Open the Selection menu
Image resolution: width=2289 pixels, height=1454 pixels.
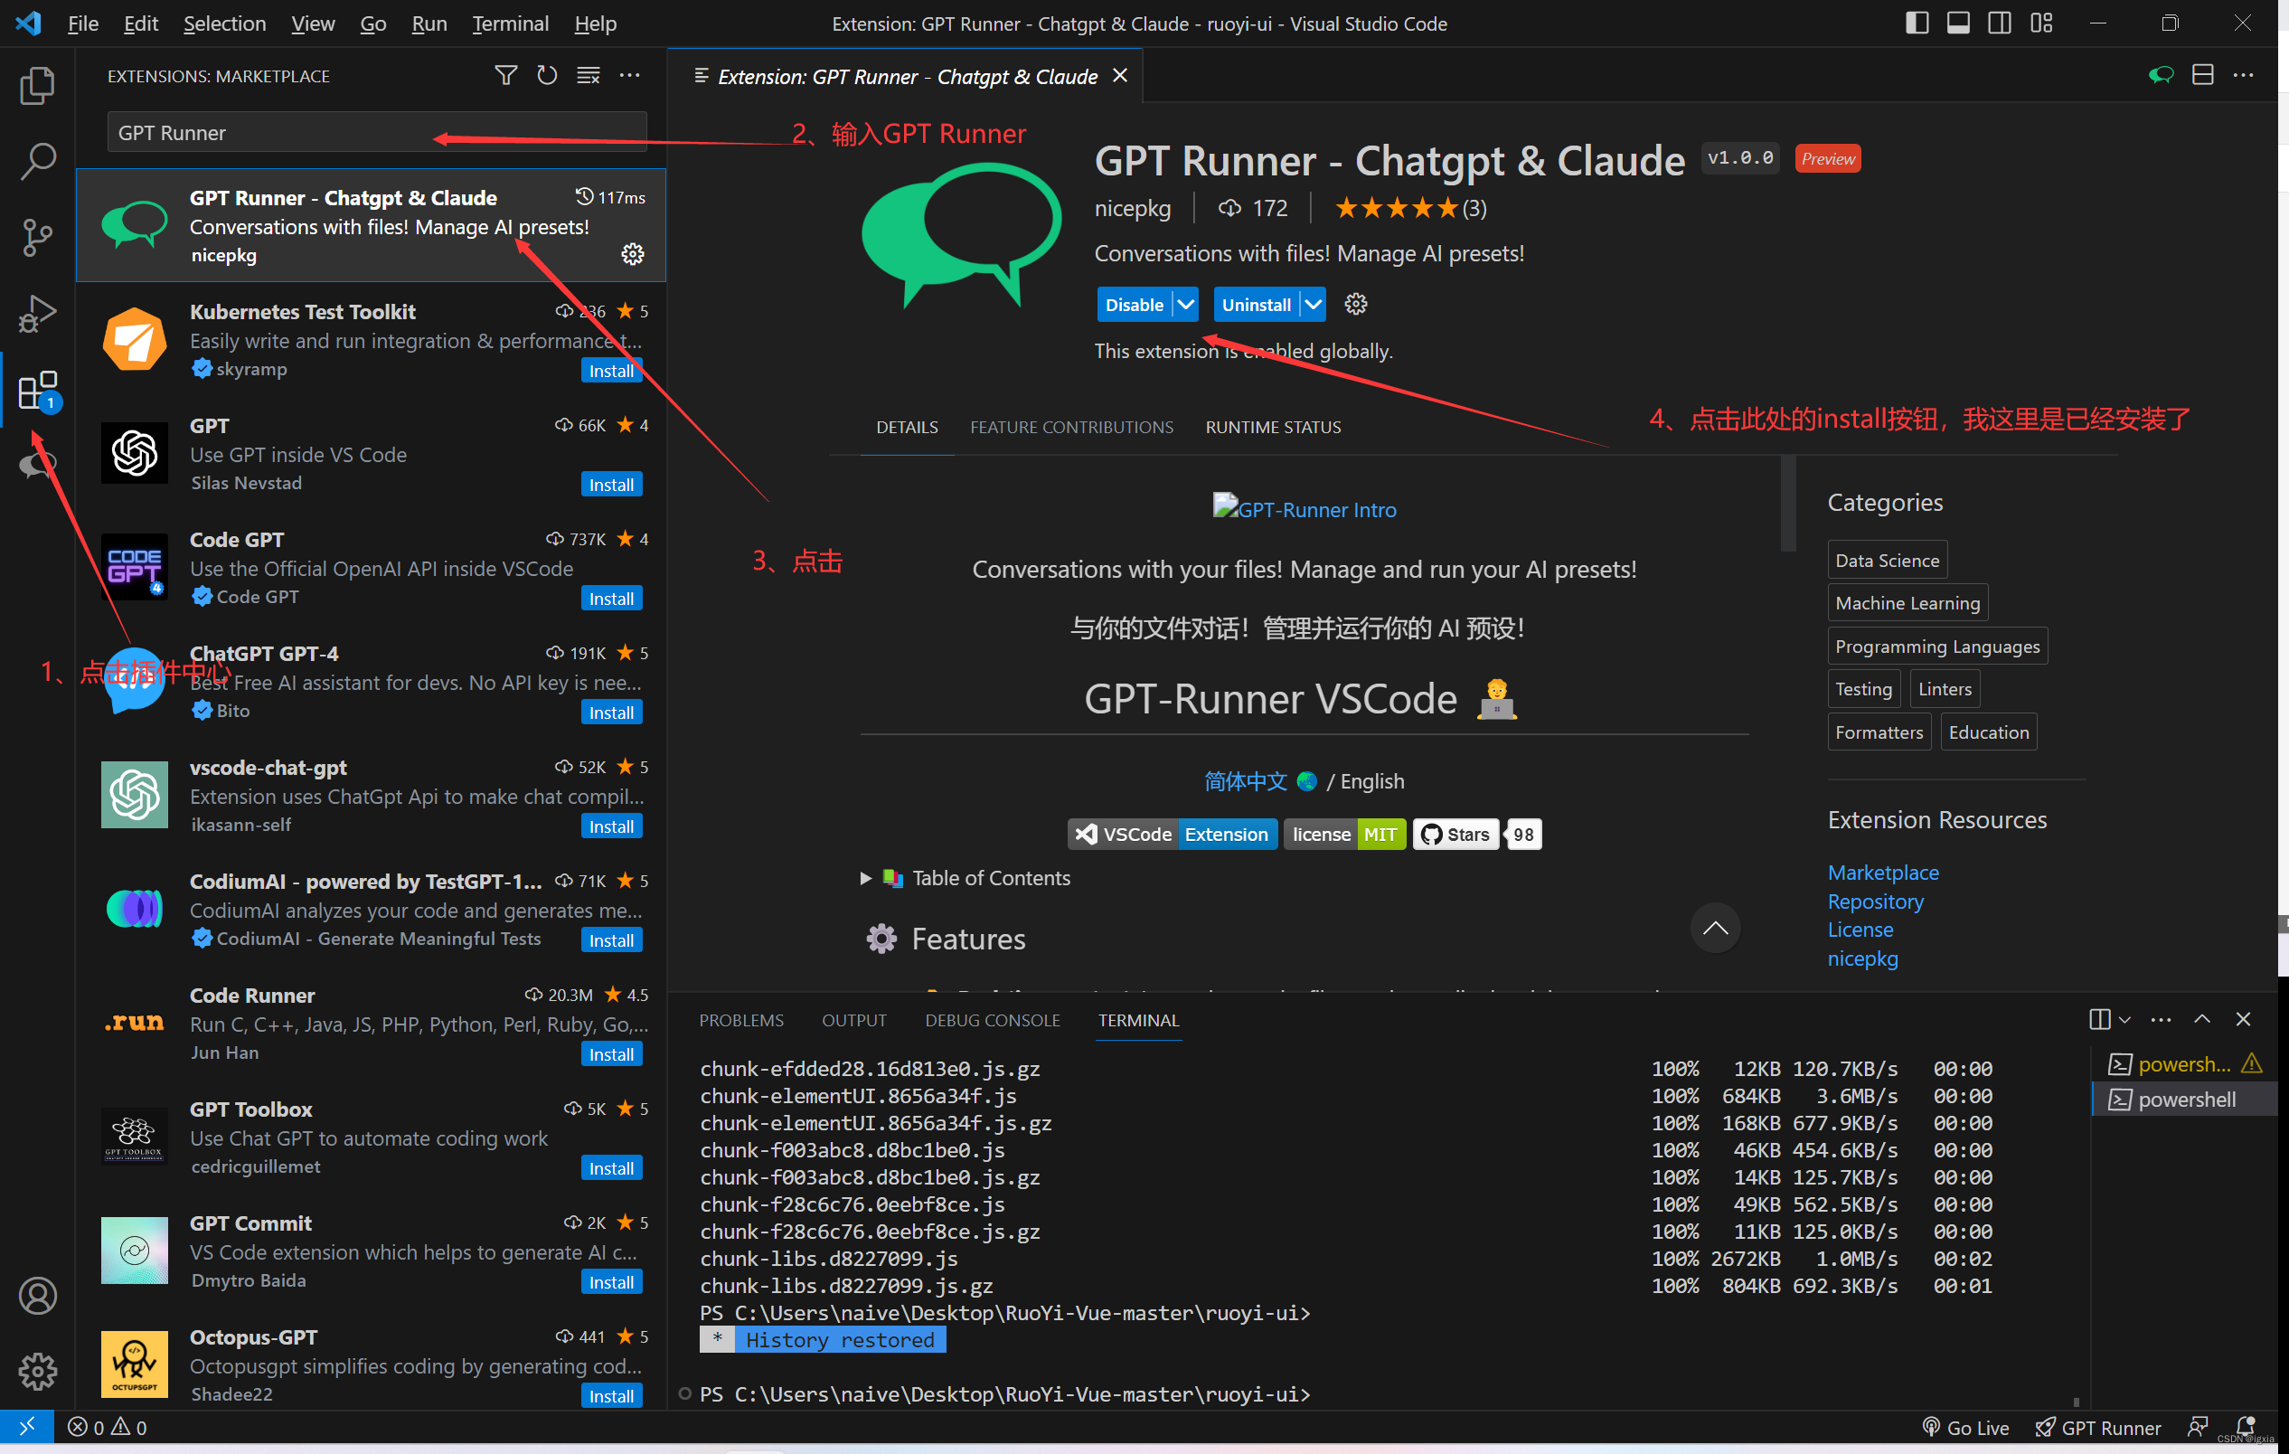click(x=224, y=23)
